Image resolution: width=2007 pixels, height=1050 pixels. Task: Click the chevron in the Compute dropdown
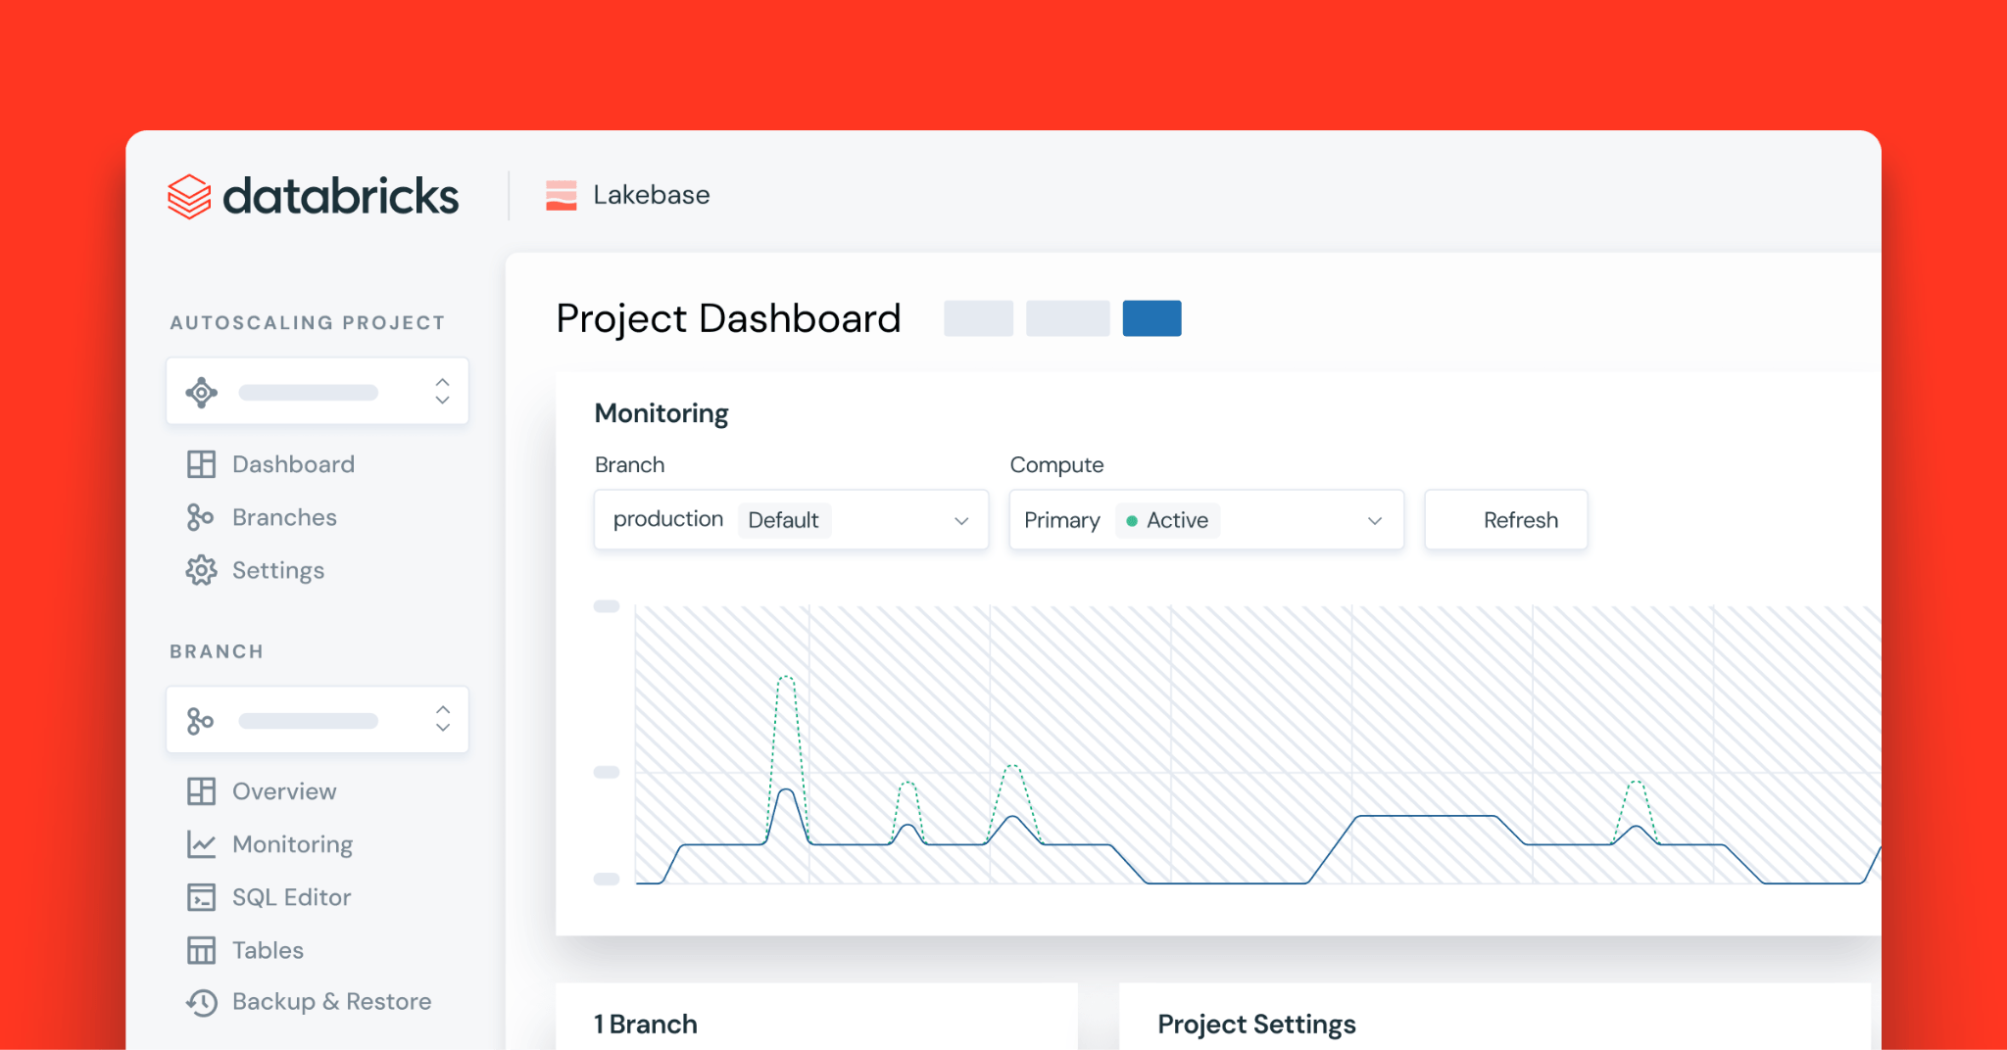(x=1375, y=521)
